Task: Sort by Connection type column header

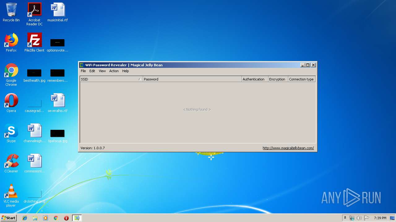Action: 302,79
